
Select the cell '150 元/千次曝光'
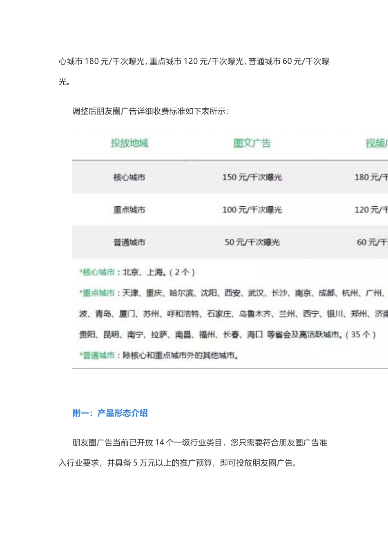pyautogui.click(x=252, y=177)
